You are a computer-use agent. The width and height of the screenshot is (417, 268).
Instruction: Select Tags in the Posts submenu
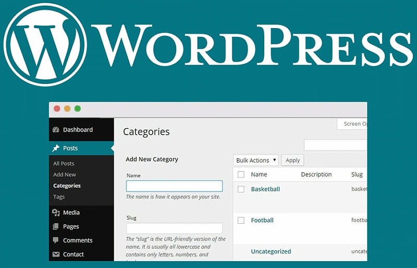[x=59, y=197]
